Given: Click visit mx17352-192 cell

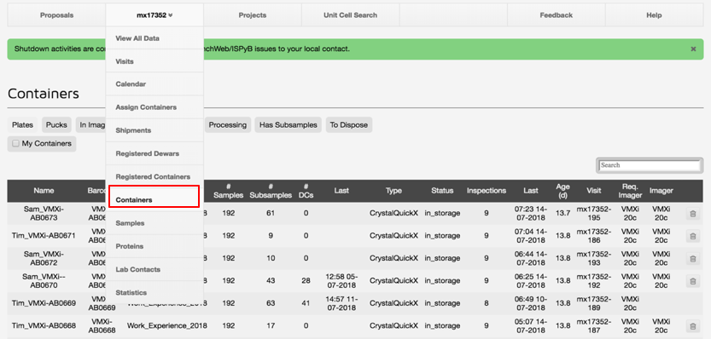Looking at the screenshot, I should [x=593, y=281].
